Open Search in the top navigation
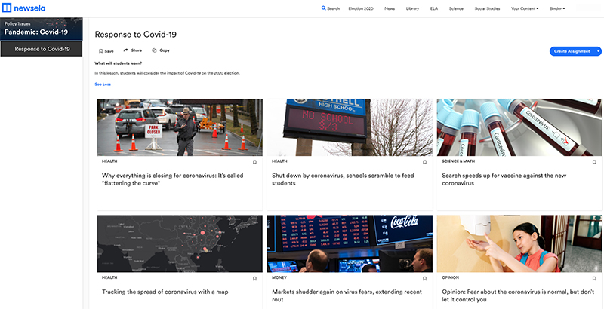604x309 pixels. coord(331,8)
